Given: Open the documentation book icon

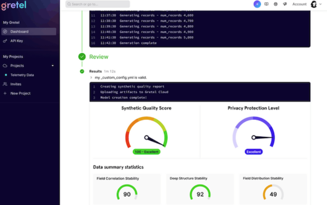Looking at the screenshot, I should (x=266, y=4).
